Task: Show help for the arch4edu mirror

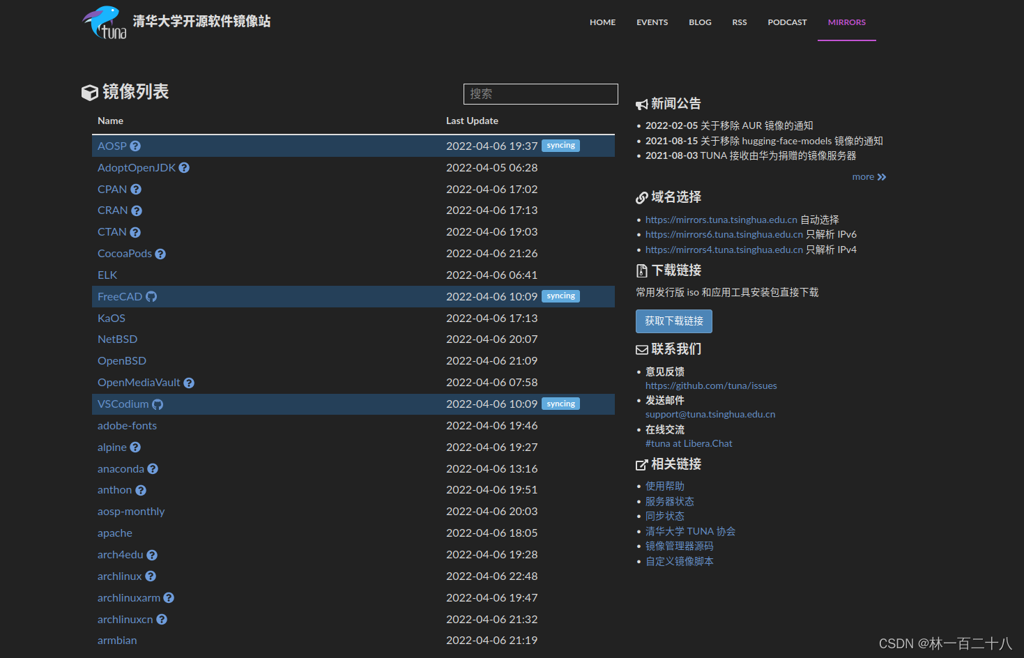Action: pos(152,555)
